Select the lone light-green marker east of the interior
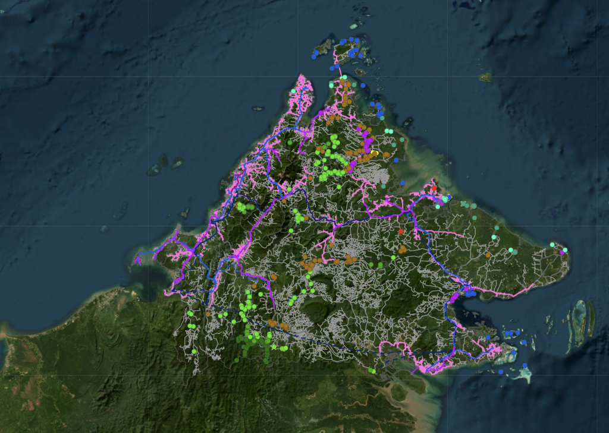This screenshot has height=433, width=609. [x=393, y=257]
